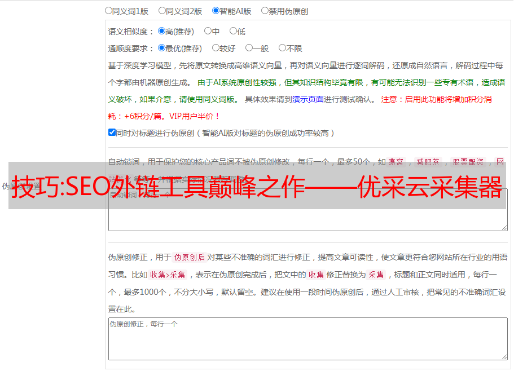Click the 股票配资 example tag
This screenshot has width=514, height=371.
468,162
